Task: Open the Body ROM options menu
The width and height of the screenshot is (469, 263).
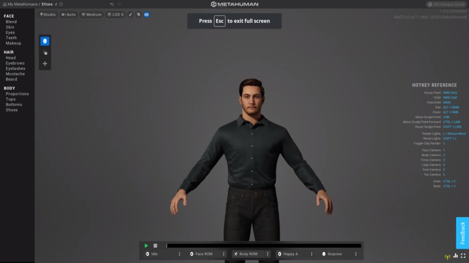Action: coord(268,254)
